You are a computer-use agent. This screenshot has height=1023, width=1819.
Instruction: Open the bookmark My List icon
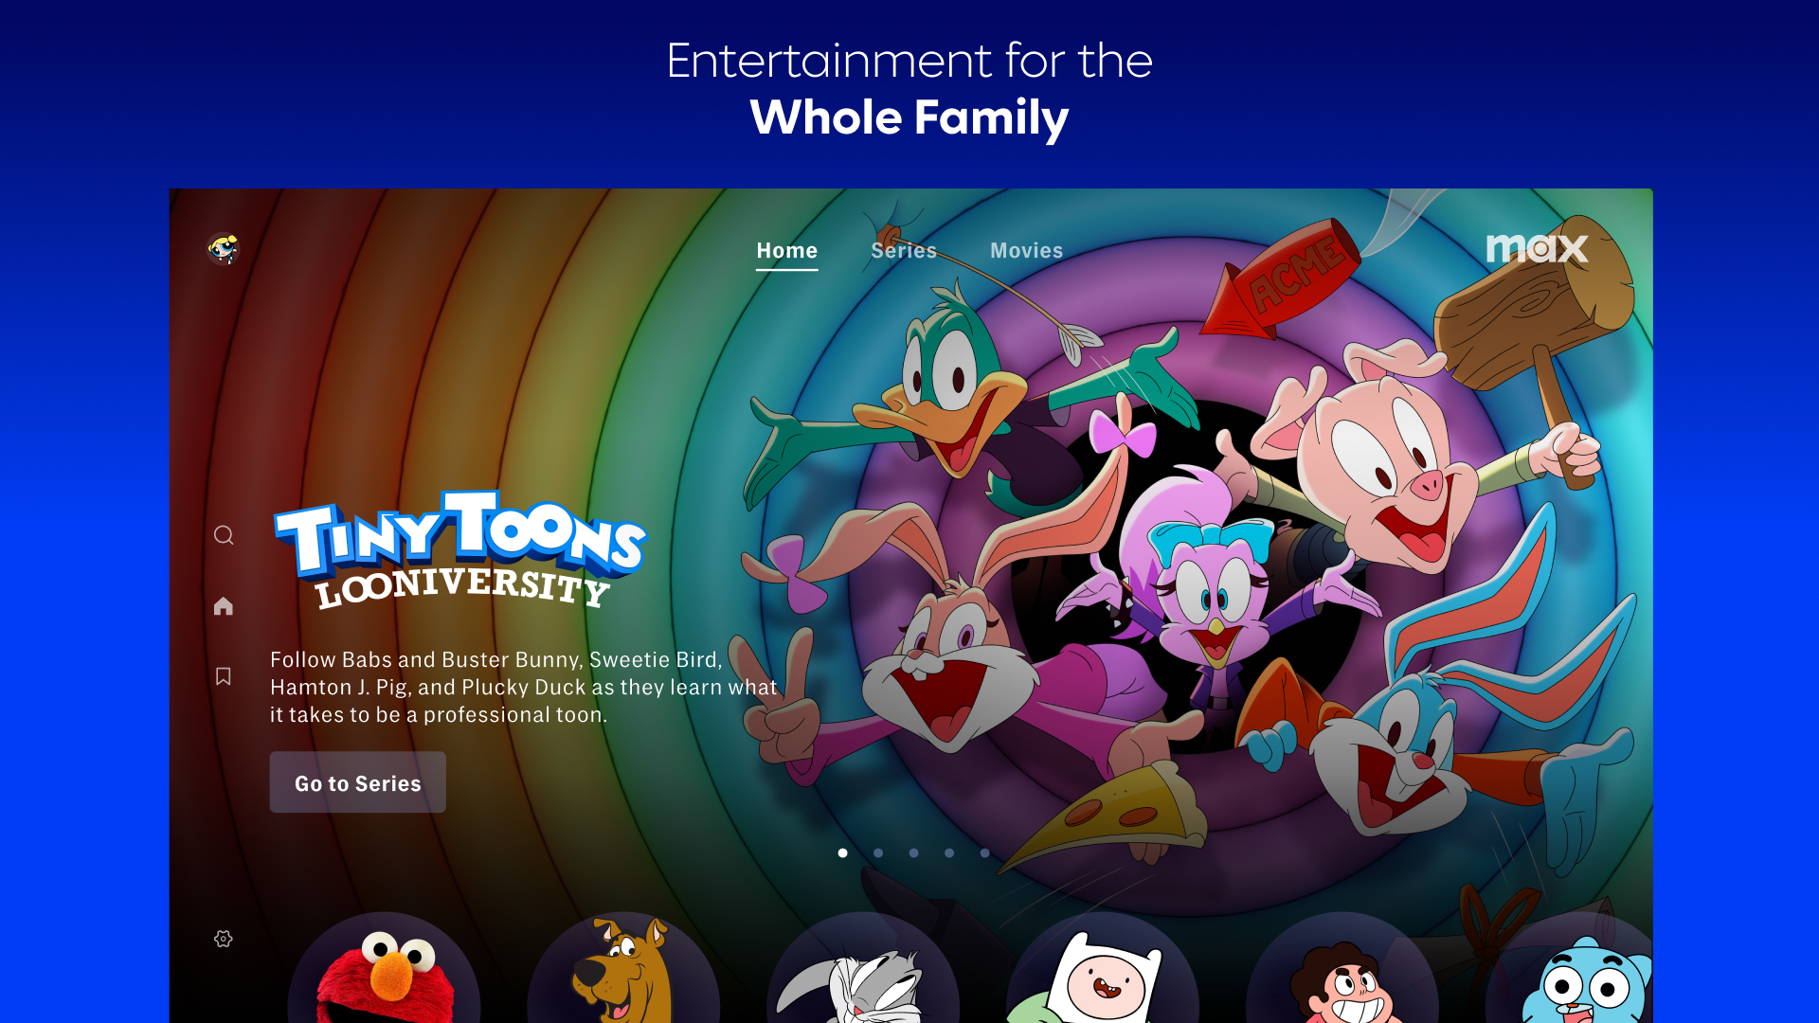click(x=224, y=676)
